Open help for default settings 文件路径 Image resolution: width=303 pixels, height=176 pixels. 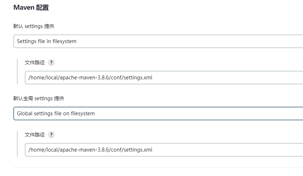(51, 62)
